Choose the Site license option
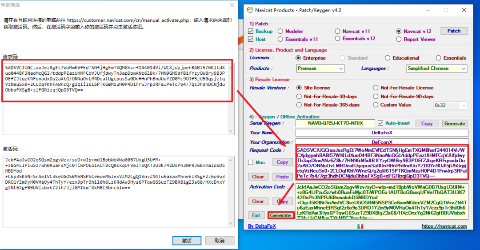Screen dimensions: 480x250 299,88
